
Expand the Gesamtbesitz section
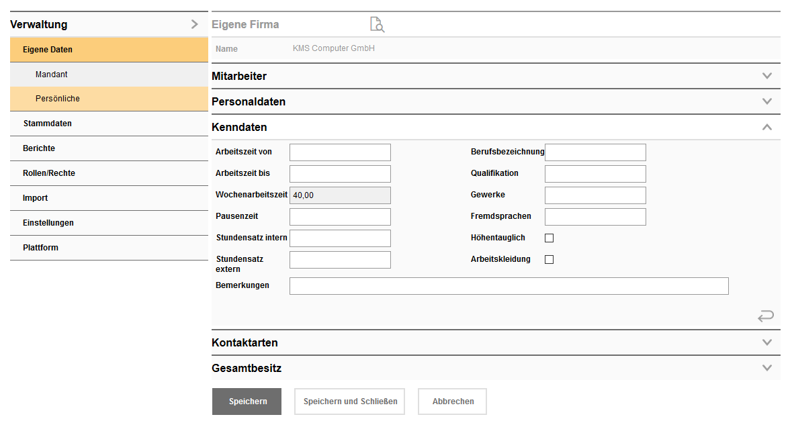point(766,368)
